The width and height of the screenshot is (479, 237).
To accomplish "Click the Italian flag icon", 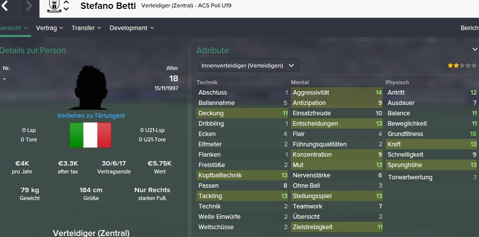I will (x=90, y=135).
